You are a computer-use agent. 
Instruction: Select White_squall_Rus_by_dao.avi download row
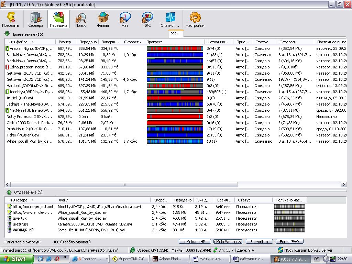(30, 141)
